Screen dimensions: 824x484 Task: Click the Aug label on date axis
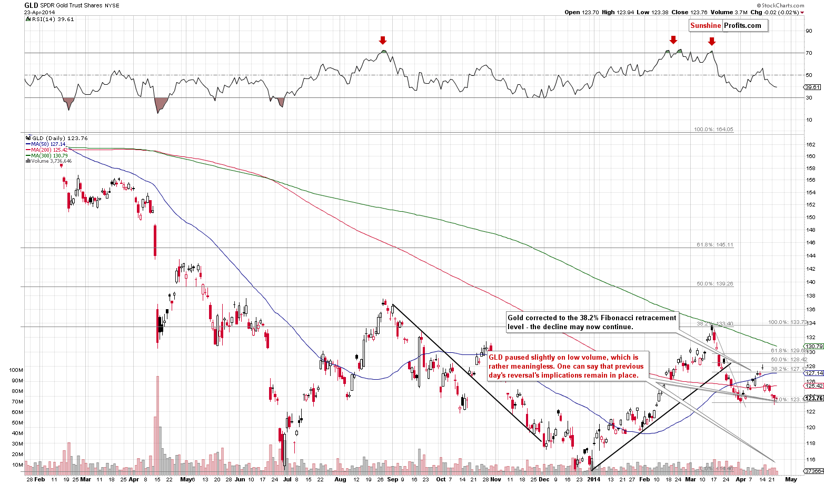click(x=340, y=479)
